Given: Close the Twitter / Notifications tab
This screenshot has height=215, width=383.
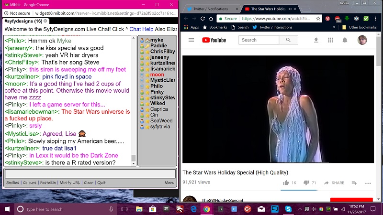Looking at the screenshot, I should (237, 9).
